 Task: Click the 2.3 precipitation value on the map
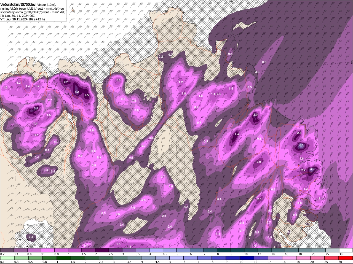point(299,133)
